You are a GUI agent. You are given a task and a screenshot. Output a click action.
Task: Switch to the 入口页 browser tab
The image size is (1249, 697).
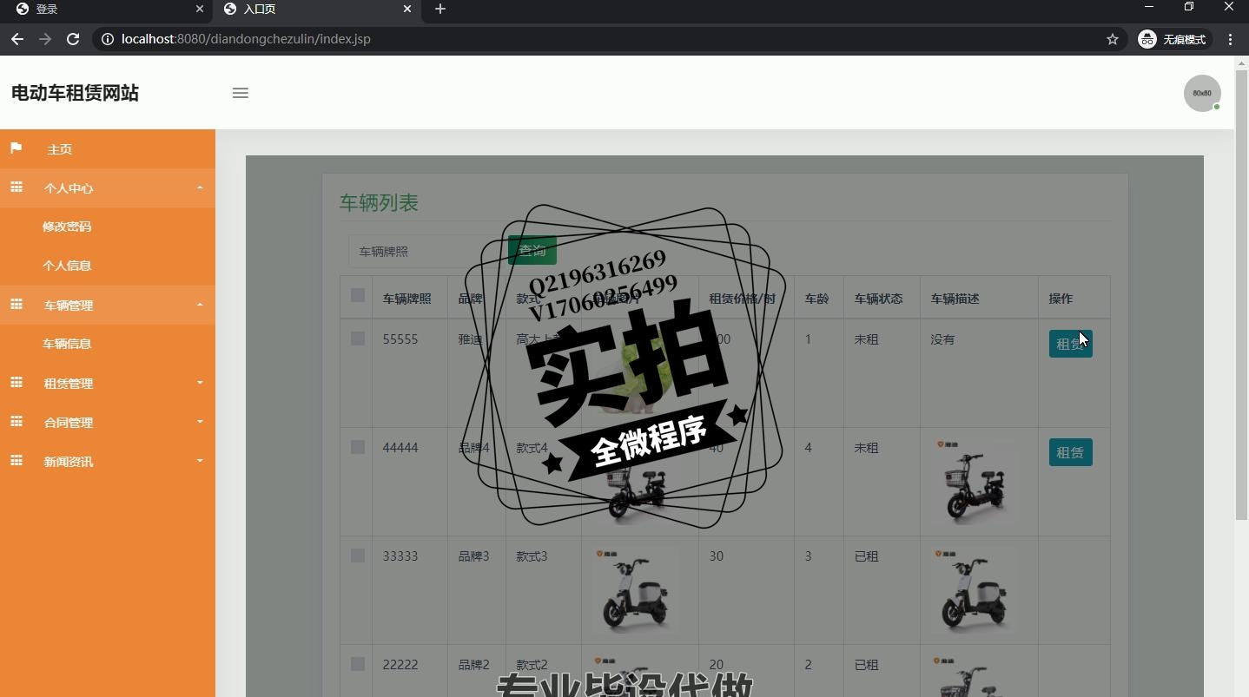click(316, 10)
